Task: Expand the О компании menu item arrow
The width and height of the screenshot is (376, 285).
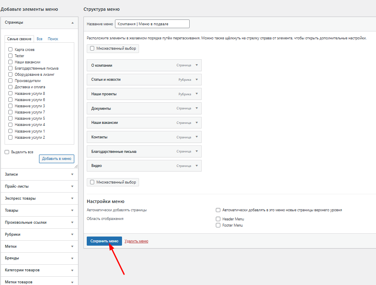Action: [x=197, y=65]
